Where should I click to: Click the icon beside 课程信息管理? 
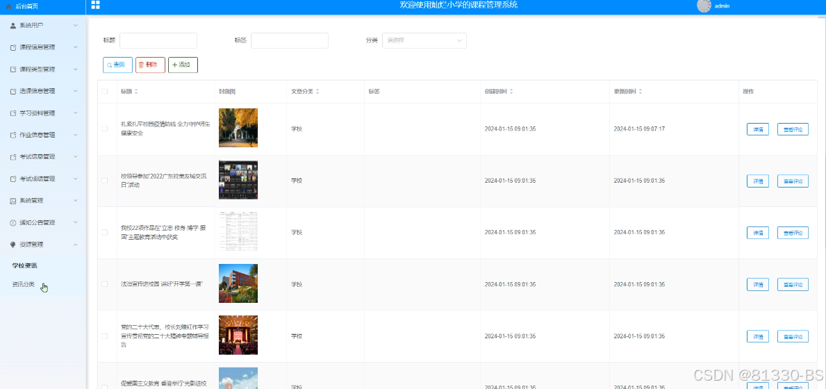pos(13,47)
